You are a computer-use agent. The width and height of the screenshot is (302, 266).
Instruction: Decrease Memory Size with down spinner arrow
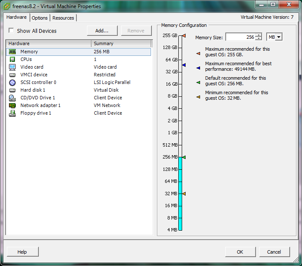pyautogui.click(x=258, y=38)
